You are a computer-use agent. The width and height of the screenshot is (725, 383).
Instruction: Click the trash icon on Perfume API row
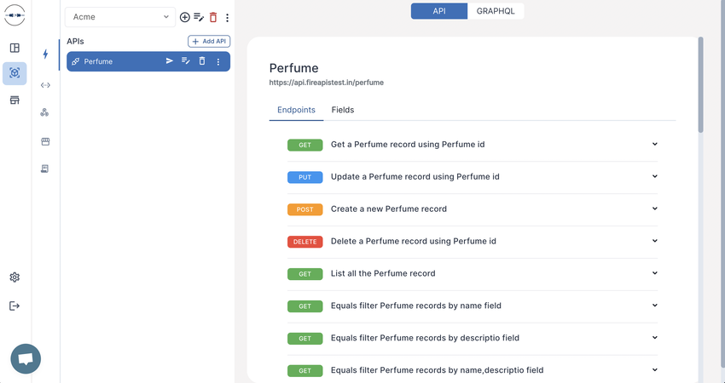(x=202, y=61)
